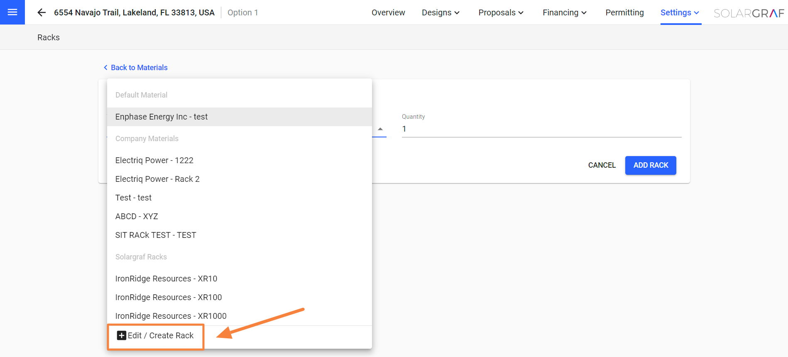The width and height of the screenshot is (788, 357).
Task: Click the plus icon for Edit / Create Rack
Action: 121,335
